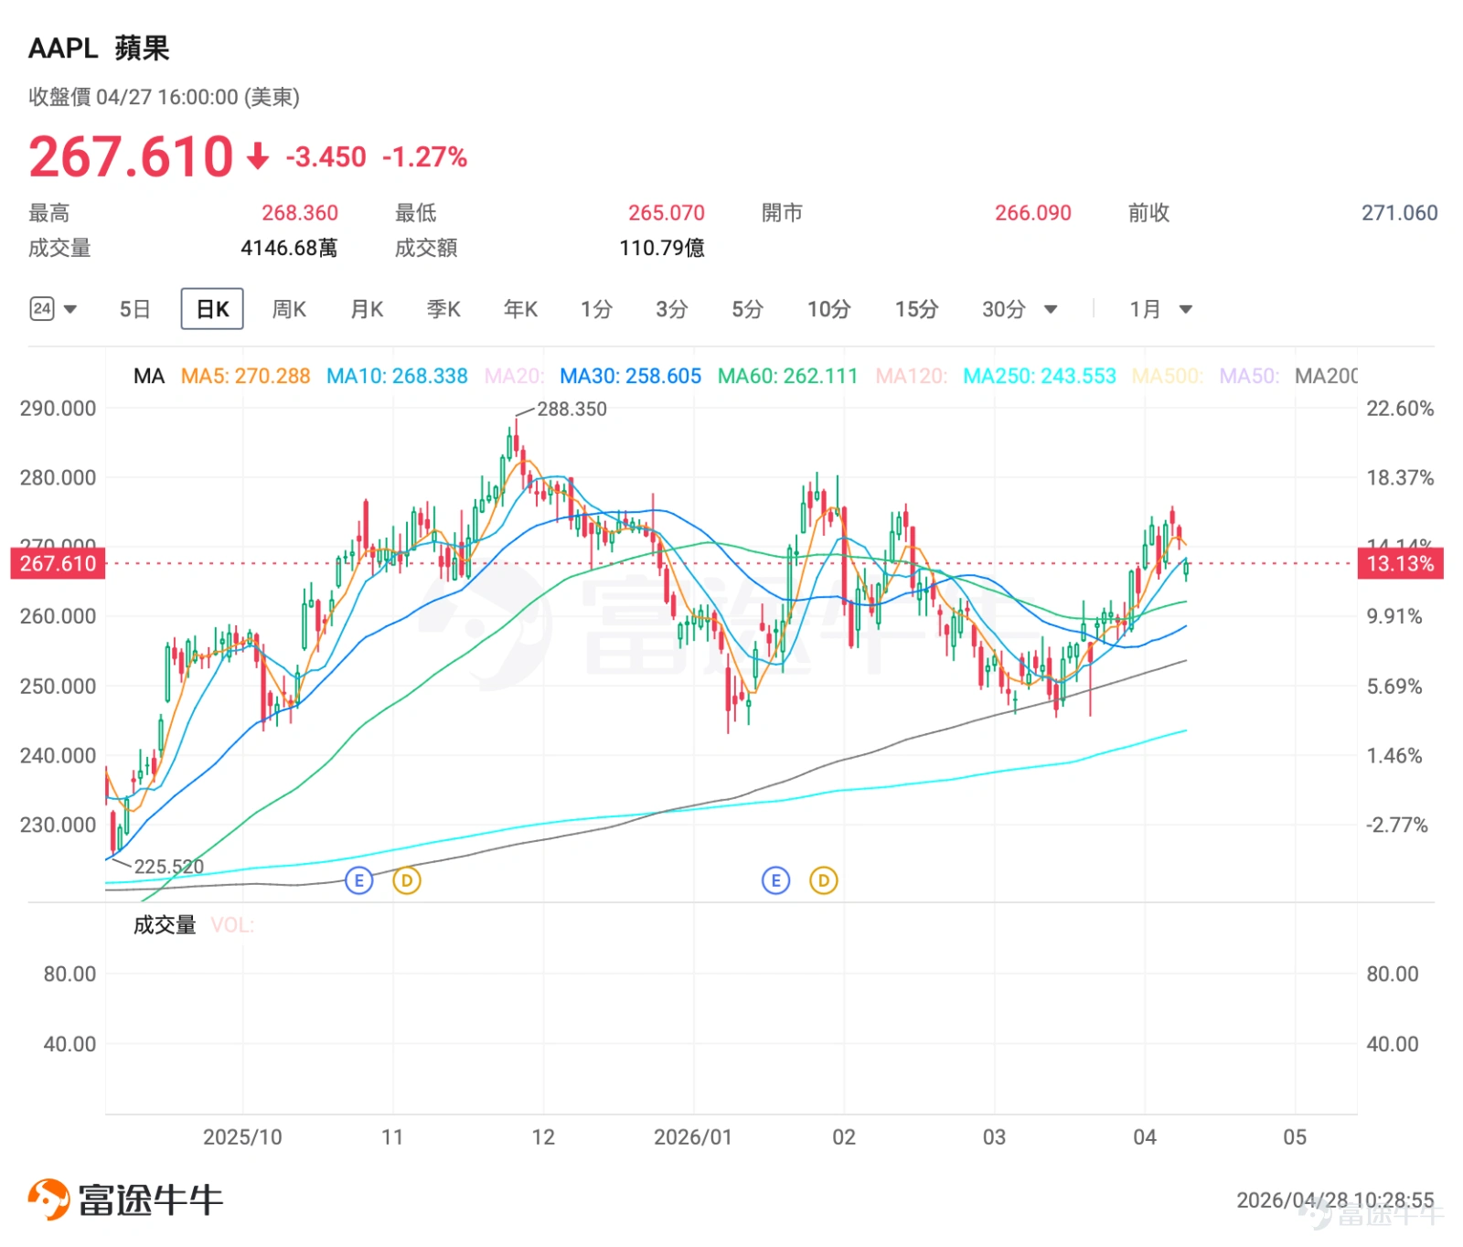Click the faded VOL indicator label

[232, 925]
